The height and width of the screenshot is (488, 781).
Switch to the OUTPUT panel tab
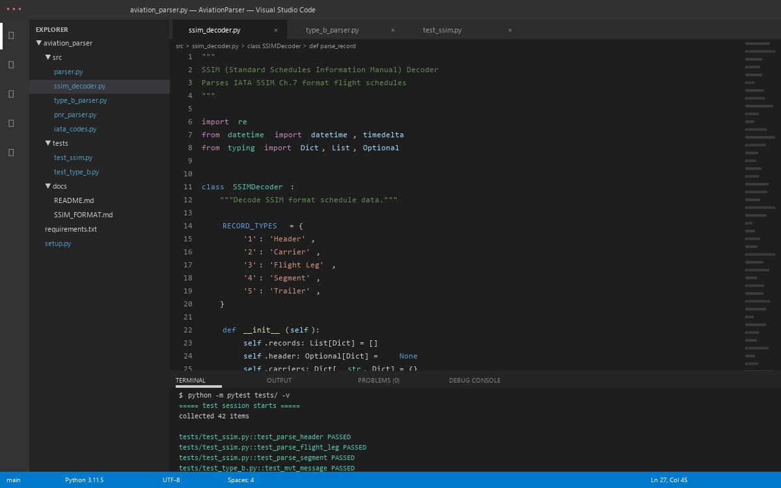pos(279,380)
